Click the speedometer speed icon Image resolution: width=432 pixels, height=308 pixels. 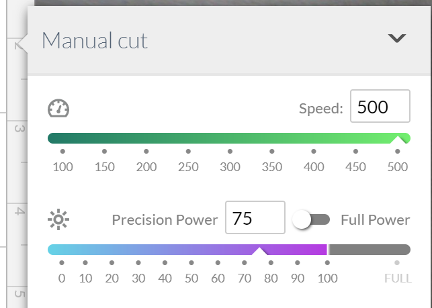pyautogui.click(x=59, y=108)
